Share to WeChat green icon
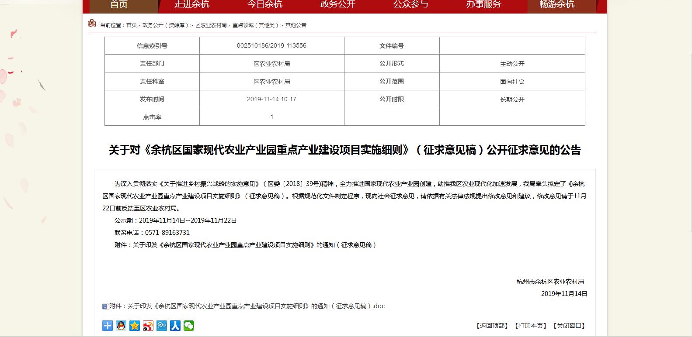This screenshot has width=692, height=337. (189, 326)
